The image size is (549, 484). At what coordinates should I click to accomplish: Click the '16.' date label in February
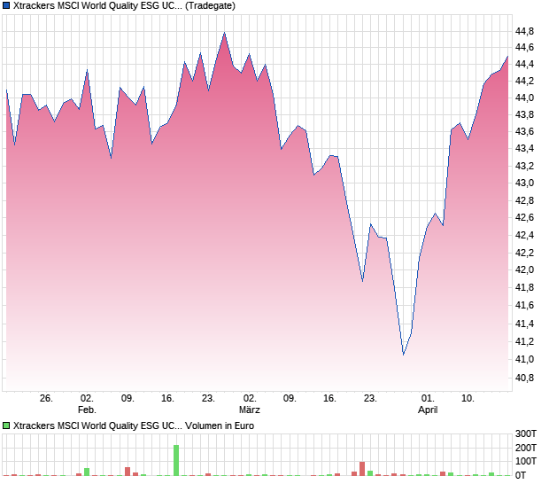[x=167, y=399]
